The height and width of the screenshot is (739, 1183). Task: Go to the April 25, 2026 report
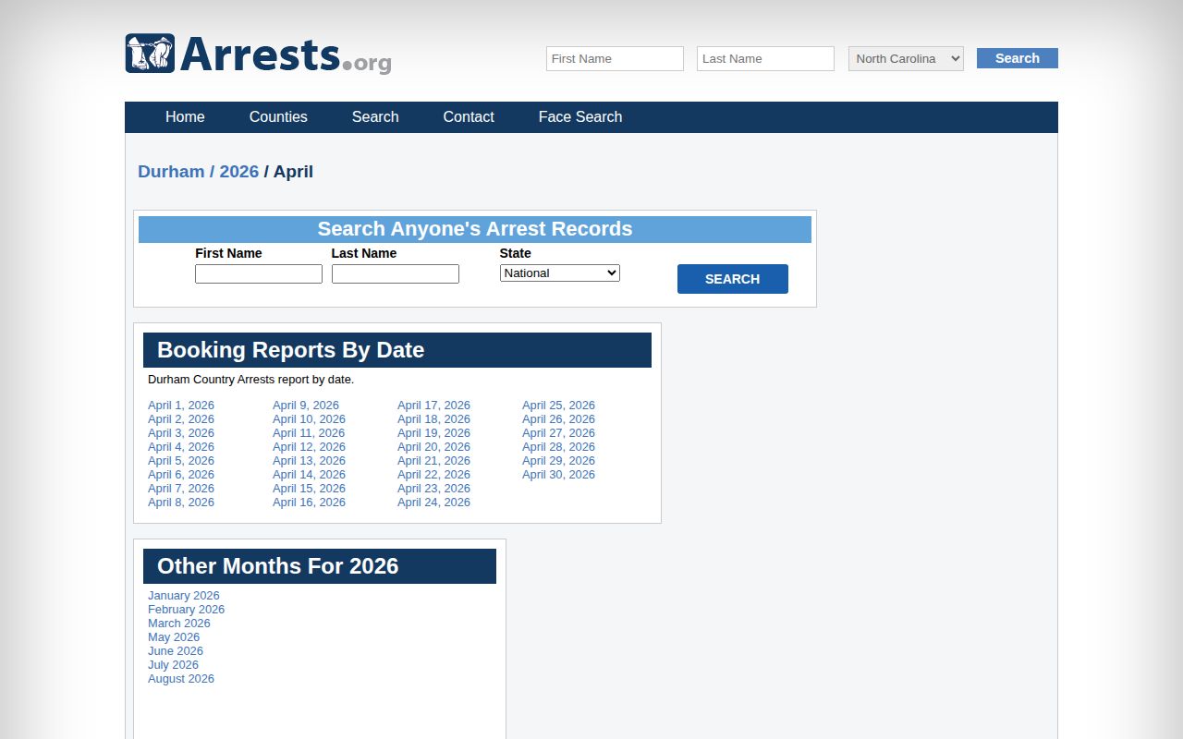(558, 406)
